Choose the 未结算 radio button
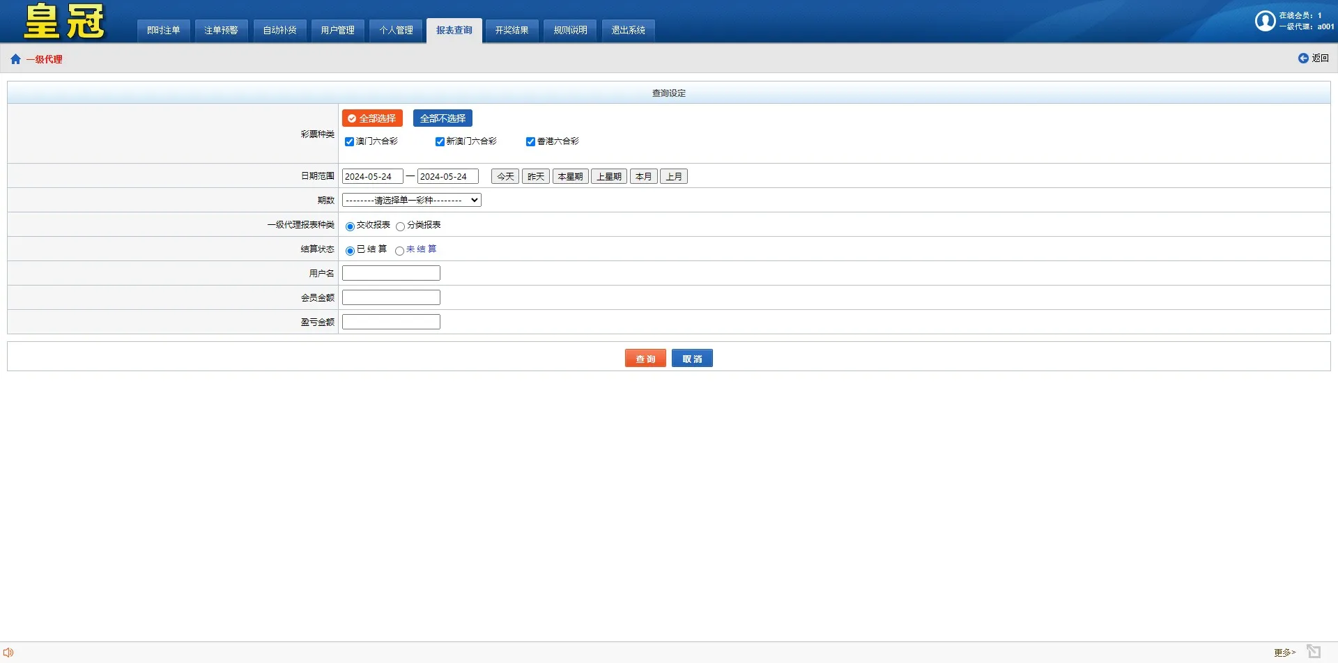Screen dimensions: 1338x663 (399, 251)
